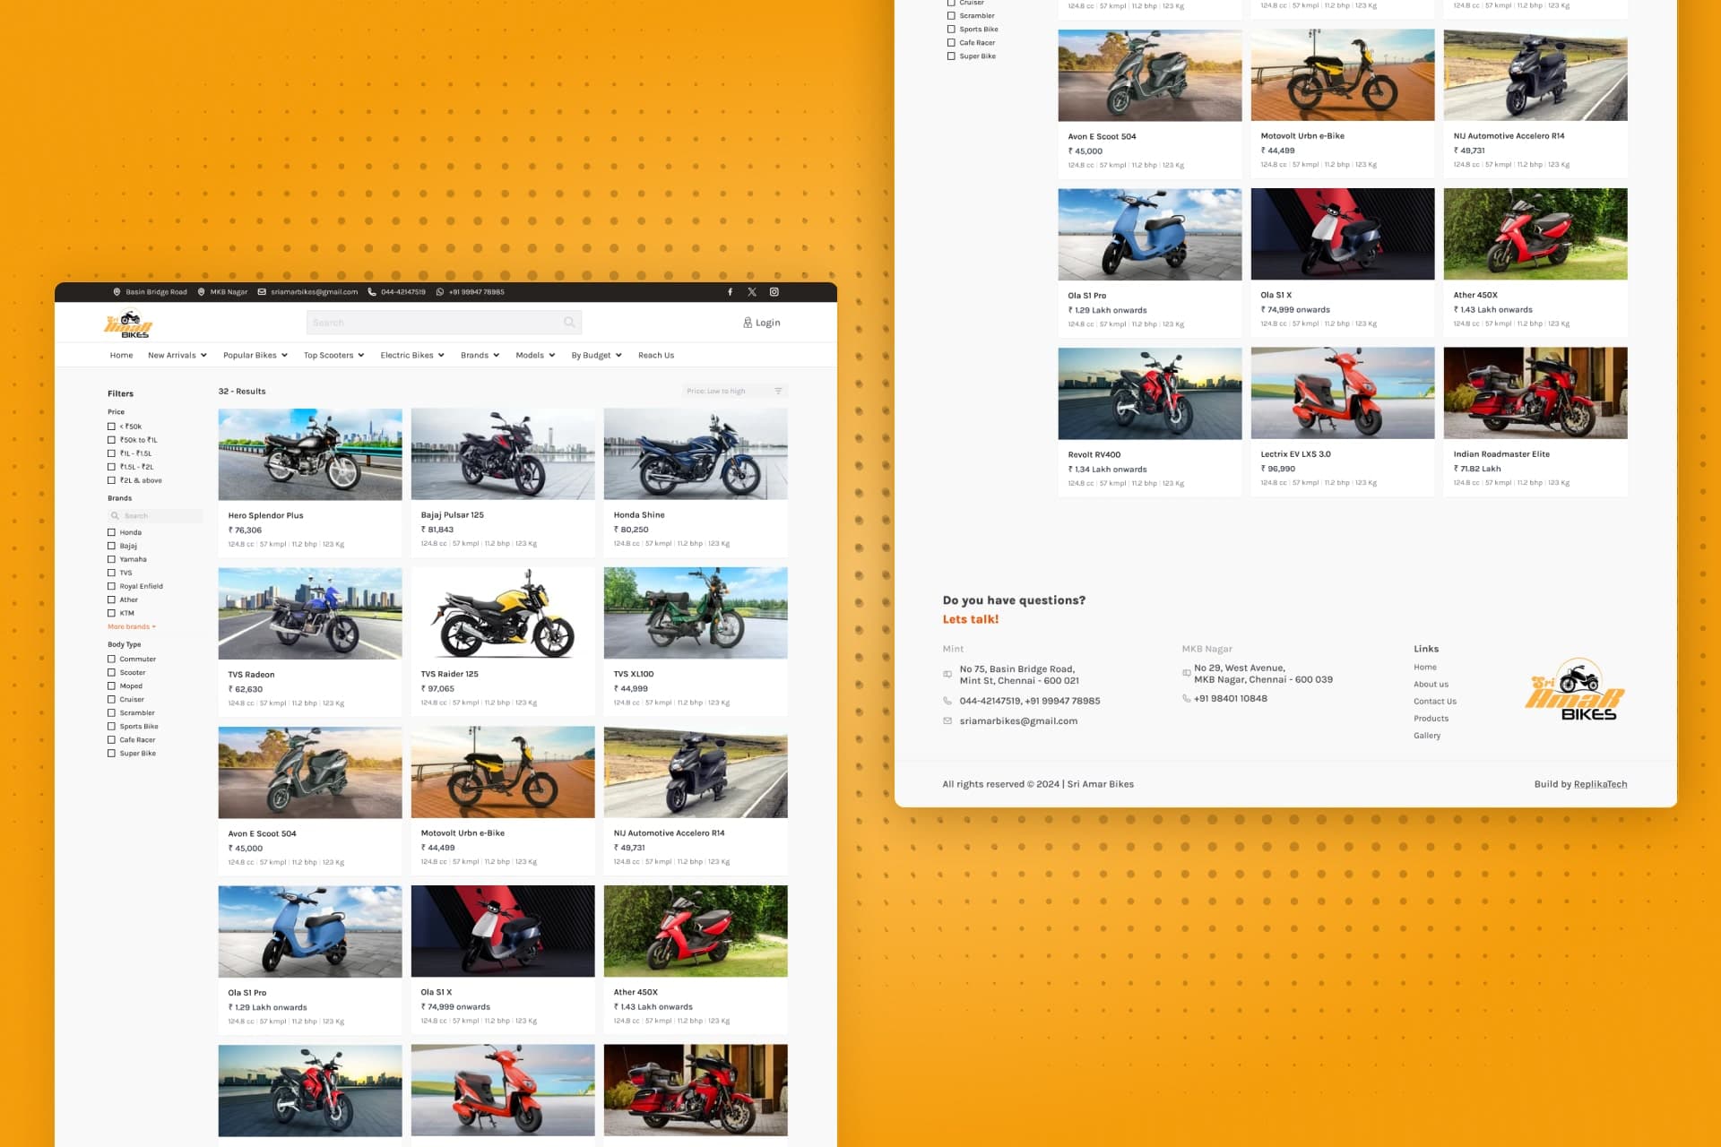This screenshot has height=1147, width=1721.
Task: Enable the Scooter body type checkbox
Action: [112, 672]
